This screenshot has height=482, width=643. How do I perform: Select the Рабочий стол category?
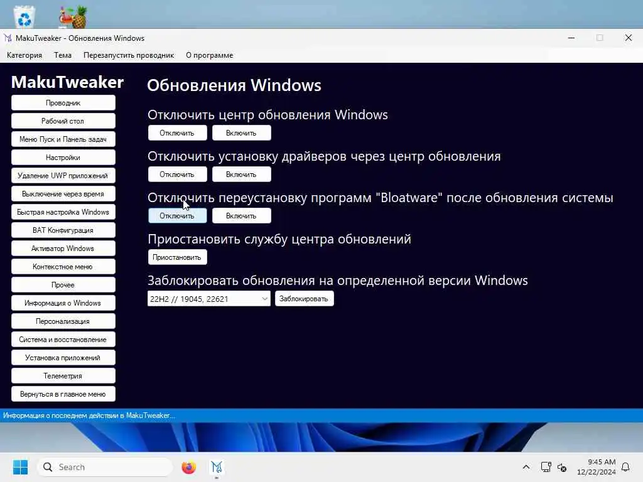[63, 121]
